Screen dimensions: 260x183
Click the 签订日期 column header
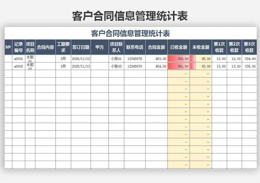(x=81, y=47)
